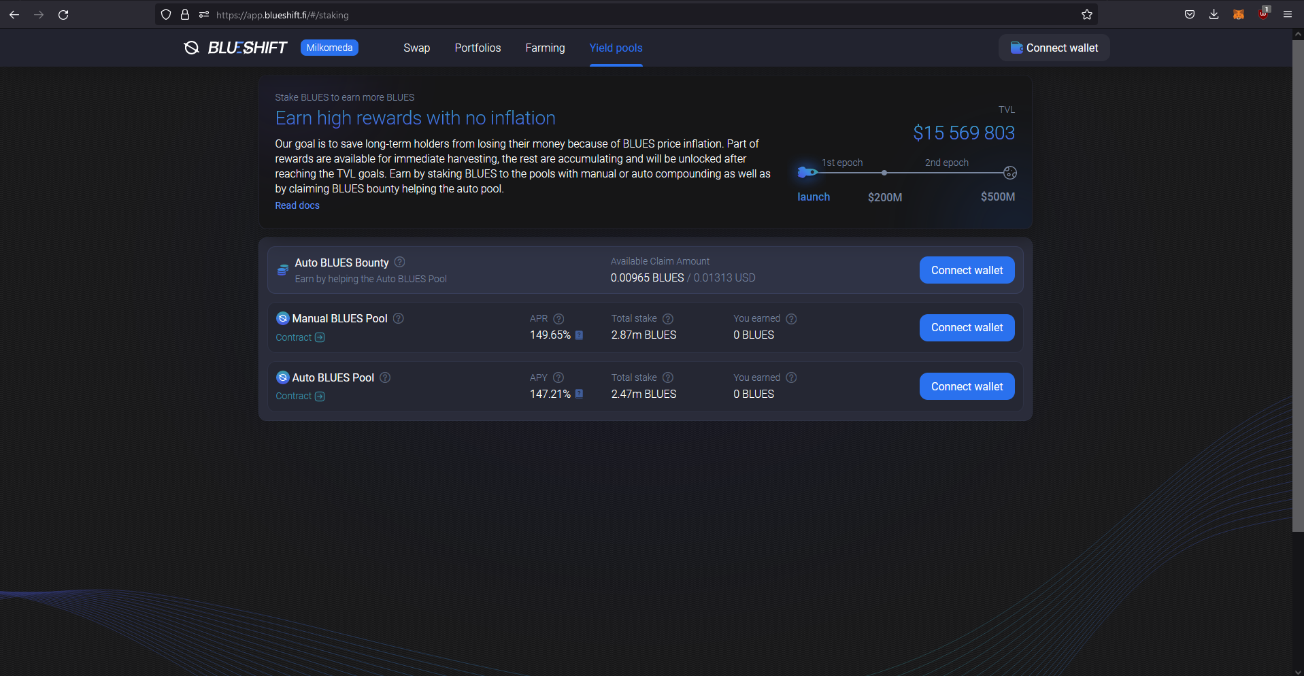Click Total stake help icon in Auto pool row
This screenshot has width=1304, height=676.
point(668,377)
